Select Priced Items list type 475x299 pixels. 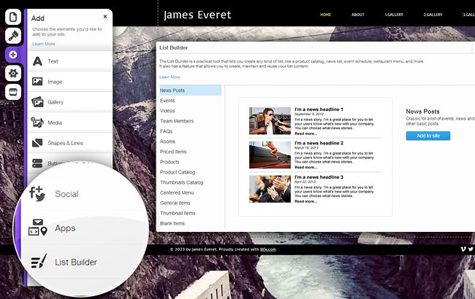coord(173,152)
